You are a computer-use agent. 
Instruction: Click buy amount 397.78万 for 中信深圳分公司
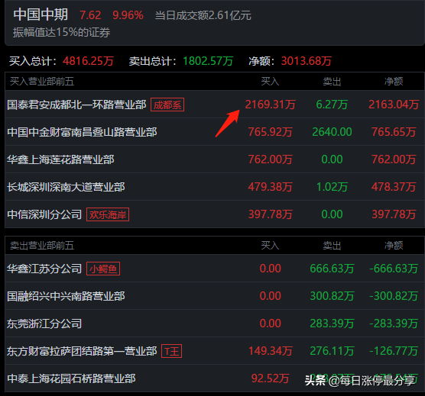tap(271, 214)
